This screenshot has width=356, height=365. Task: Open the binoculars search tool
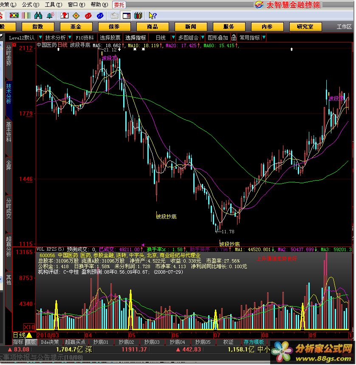38,16
